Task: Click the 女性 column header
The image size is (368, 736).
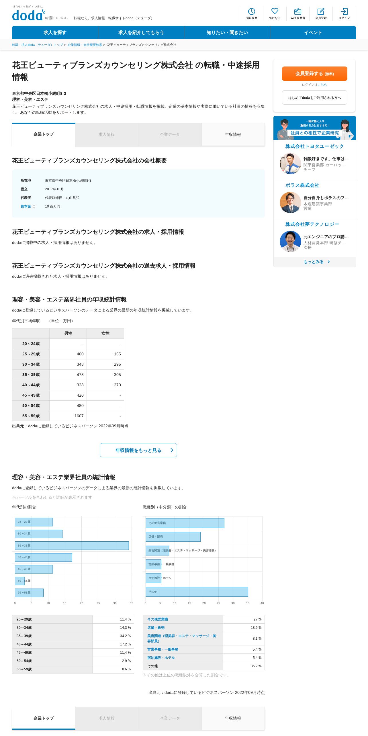Action: [105, 333]
